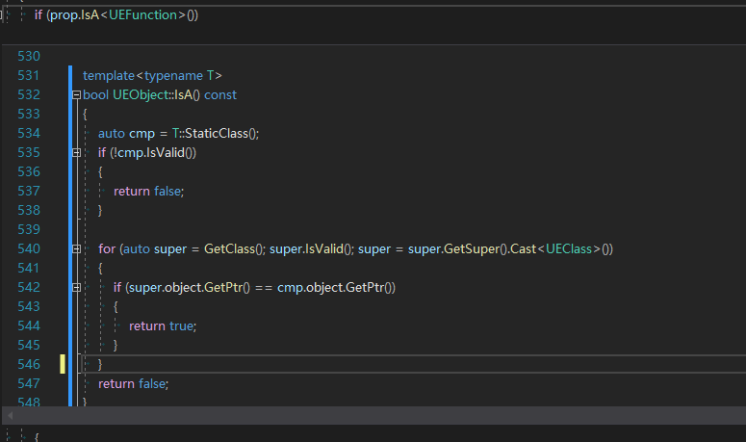
Task: Click 'GetSuper' on line 540
Action: (472, 248)
